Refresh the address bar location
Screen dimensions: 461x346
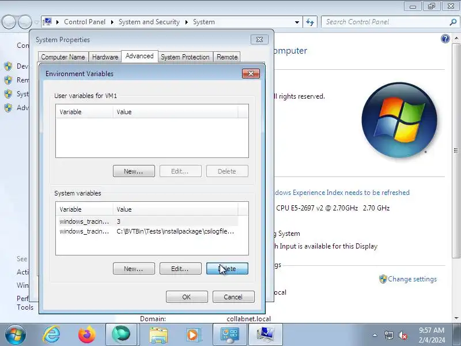pos(310,22)
